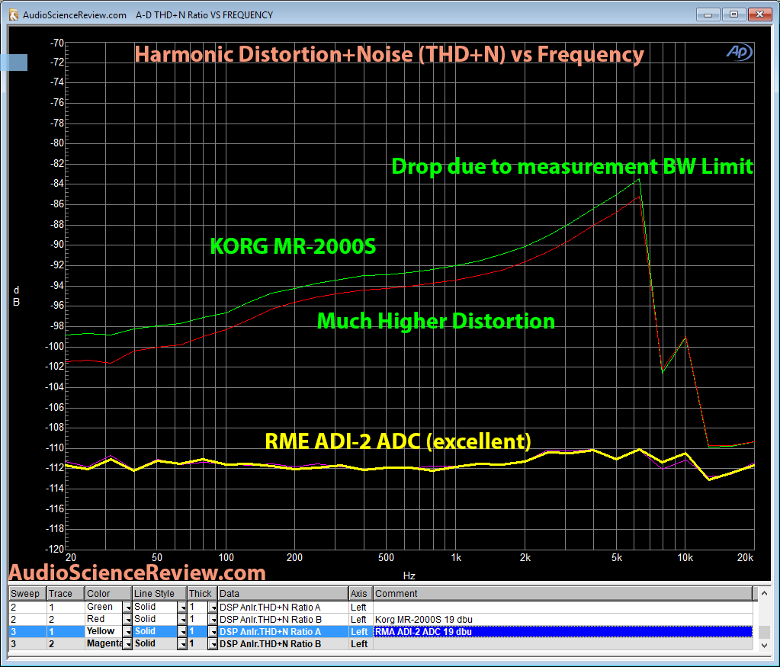
Task: Maximize the THD+N graph window
Action: click(733, 14)
